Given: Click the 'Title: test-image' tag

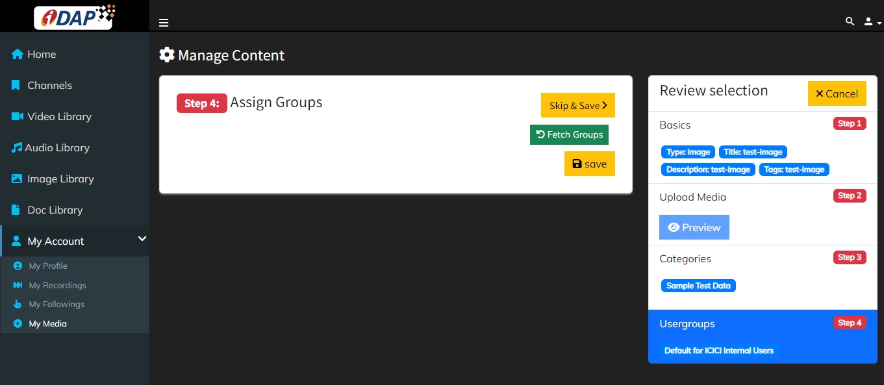Looking at the screenshot, I should [x=753, y=152].
